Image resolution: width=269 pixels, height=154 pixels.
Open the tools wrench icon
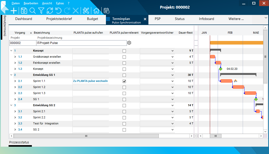[86, 11]
